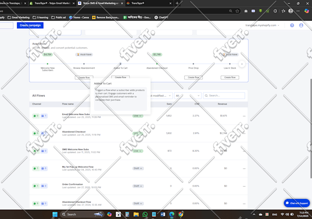Open the user account profile icon
This screenshot has width=312, height=219.
point(301,25)
